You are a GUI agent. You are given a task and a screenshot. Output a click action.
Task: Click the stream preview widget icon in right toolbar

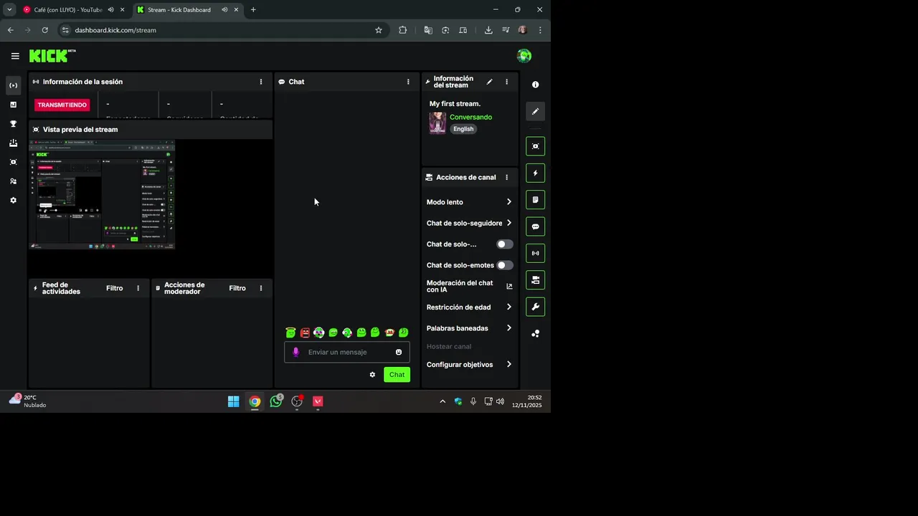[535, 146]
